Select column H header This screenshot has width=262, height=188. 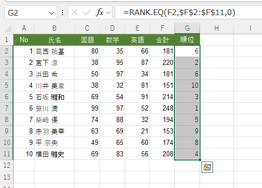tap(217, 28)
